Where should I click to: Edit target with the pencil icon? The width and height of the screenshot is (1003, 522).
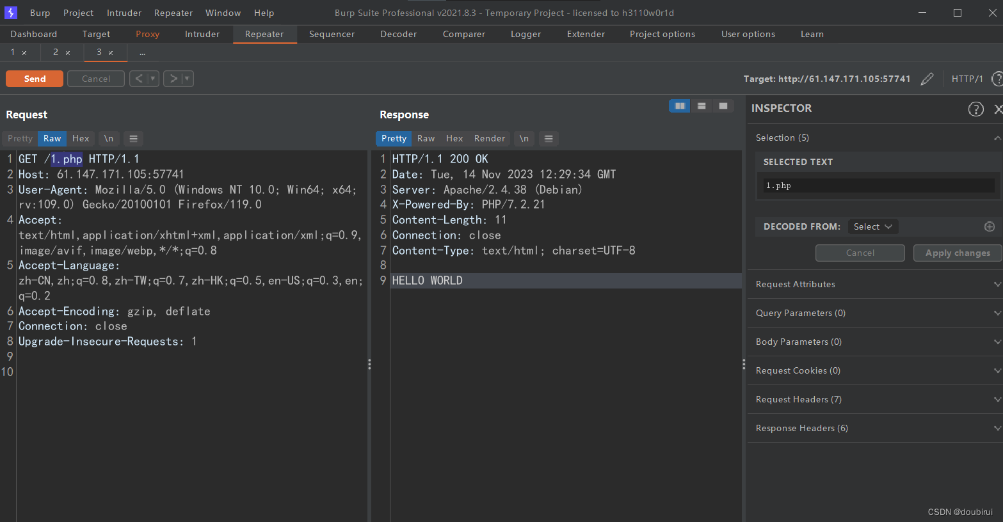tap(927, 79)
